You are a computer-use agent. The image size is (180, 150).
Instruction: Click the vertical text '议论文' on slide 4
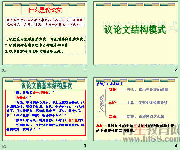102,103
